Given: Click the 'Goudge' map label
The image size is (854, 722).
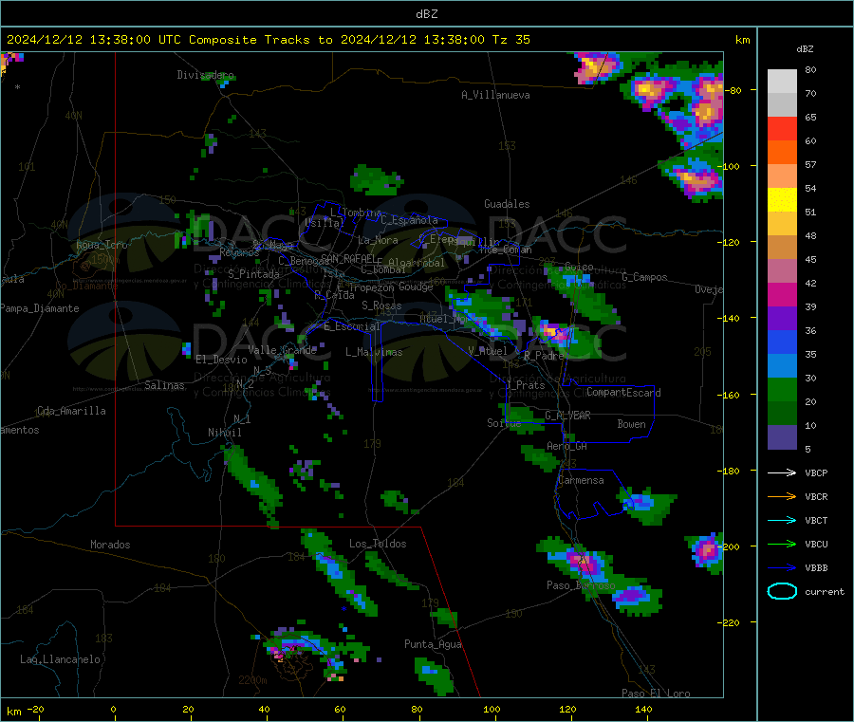Looking at the screenshot, I should (416, 287).
